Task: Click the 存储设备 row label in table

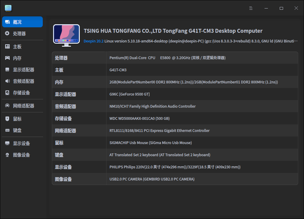Action: click(63, 119)
